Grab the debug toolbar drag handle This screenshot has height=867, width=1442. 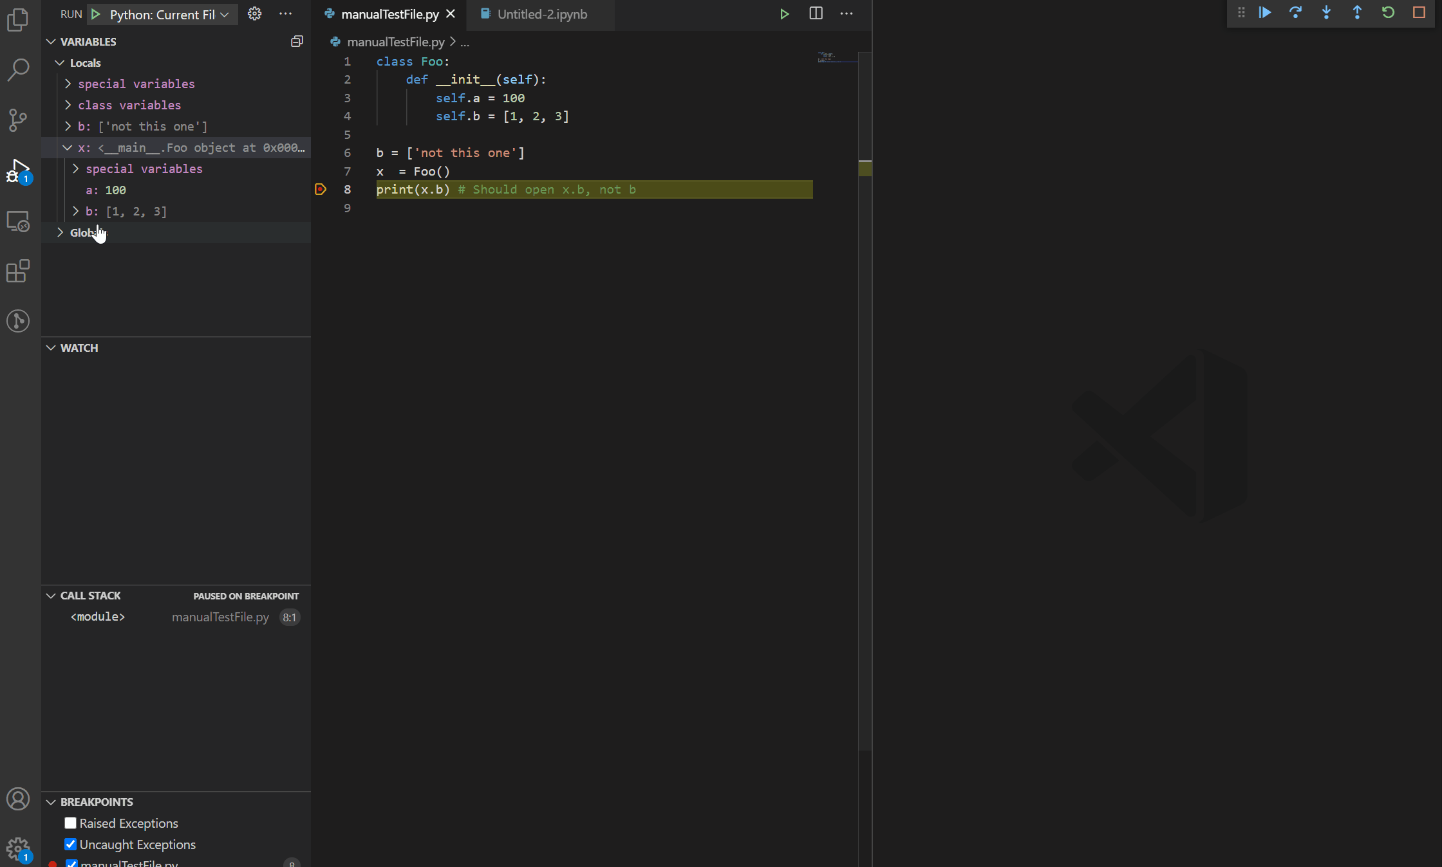[1241, 13]
